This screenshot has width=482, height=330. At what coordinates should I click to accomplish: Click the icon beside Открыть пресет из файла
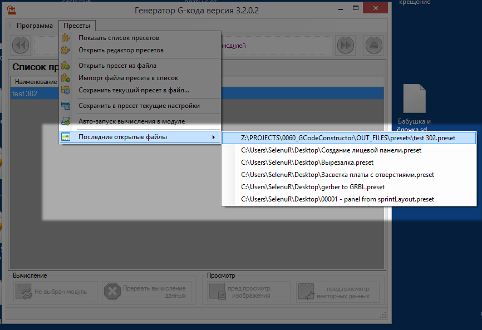coord(66,66)
